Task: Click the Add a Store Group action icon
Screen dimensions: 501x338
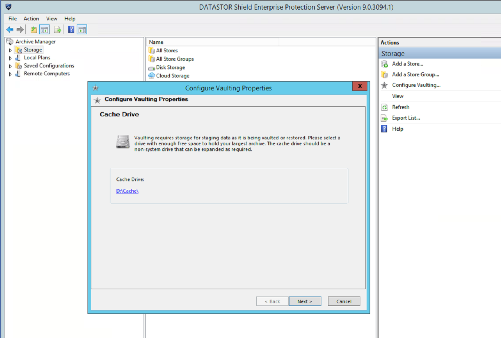Action: 385,74
